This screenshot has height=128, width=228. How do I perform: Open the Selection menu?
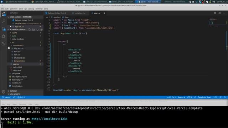[14, 9]
